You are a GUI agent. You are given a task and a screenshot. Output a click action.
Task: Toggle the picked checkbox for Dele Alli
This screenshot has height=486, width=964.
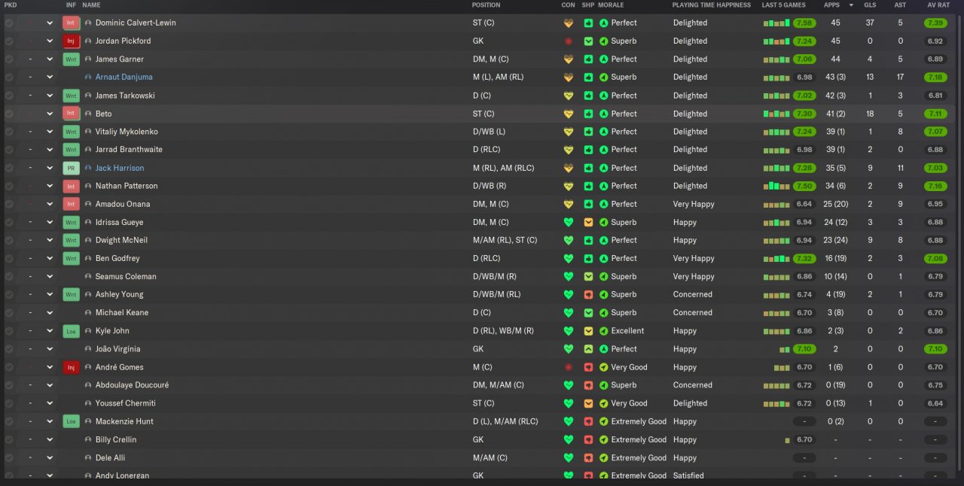click(x=9, y=457)
